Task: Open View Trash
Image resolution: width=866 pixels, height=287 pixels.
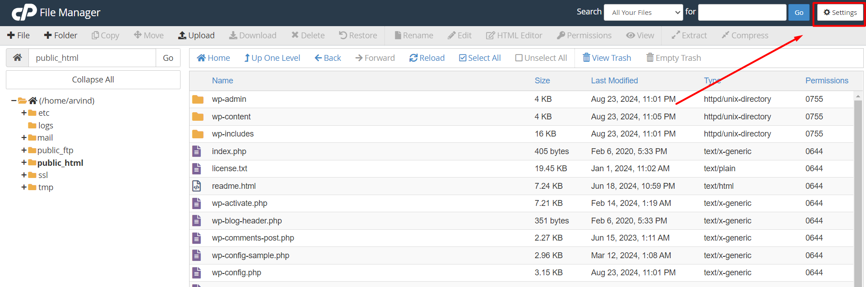Action: tap(607, 58)
